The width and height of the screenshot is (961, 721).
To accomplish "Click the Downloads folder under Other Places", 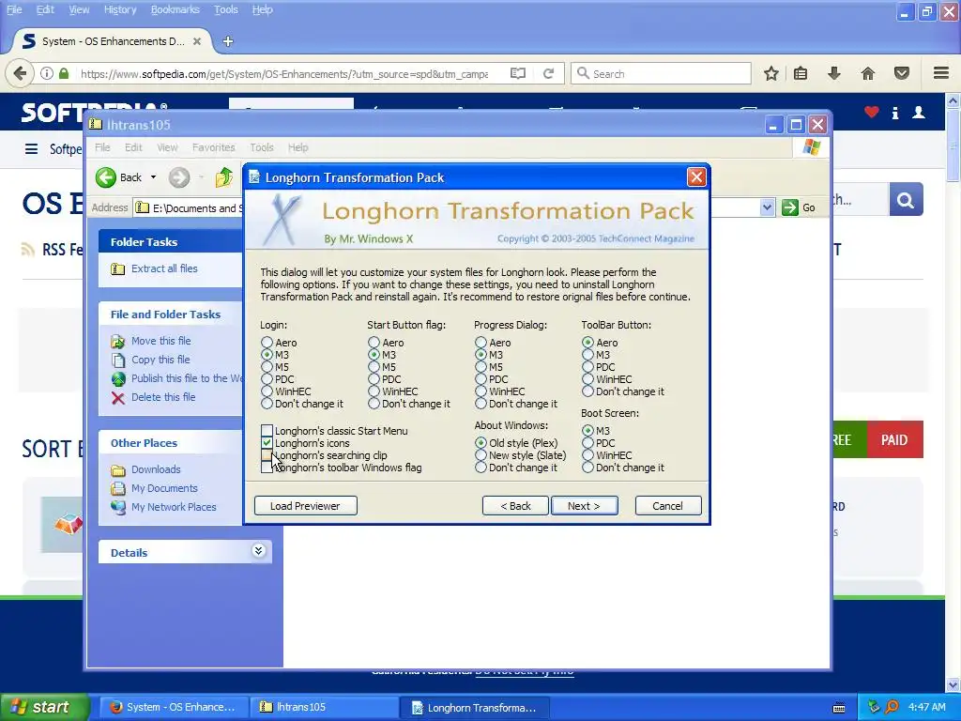I will coord(156,469).
